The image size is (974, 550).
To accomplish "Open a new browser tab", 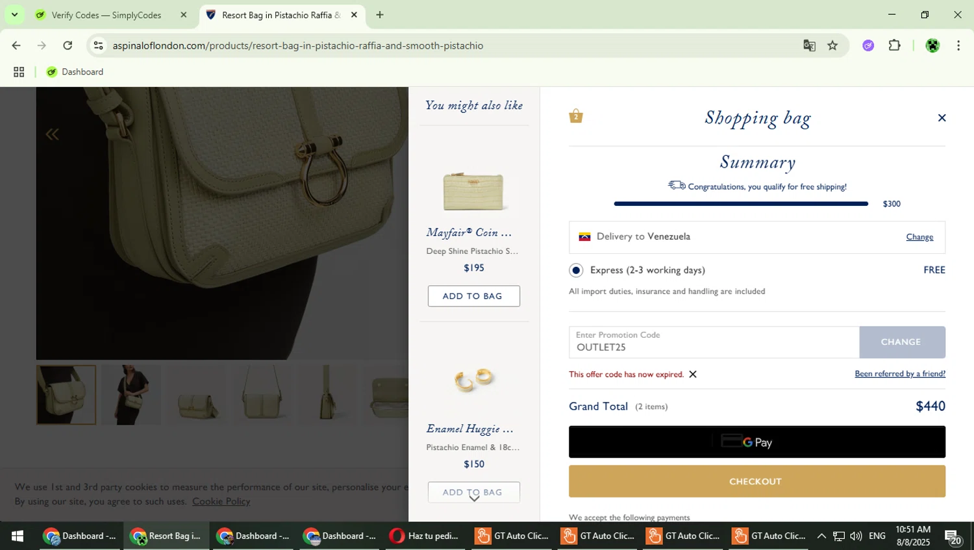I will [380, 15].
